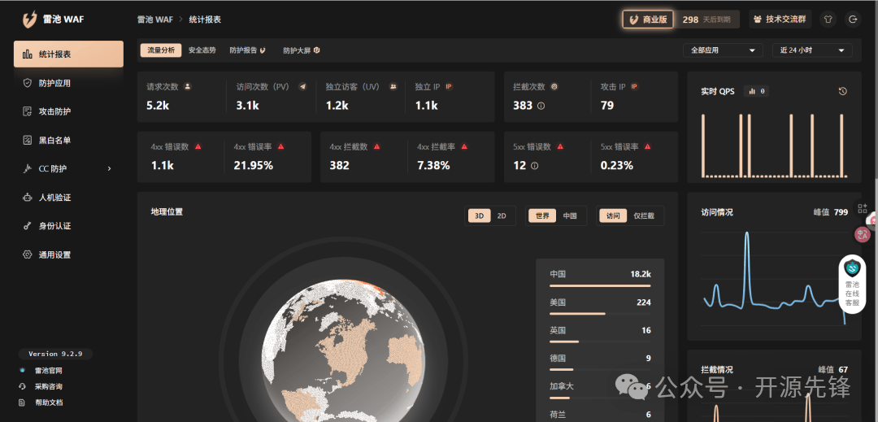Open 防护应用 shield icon in sidebar
Image resolution: width=878 pixels, height=422 pixels.
click(x=28, y=83)
